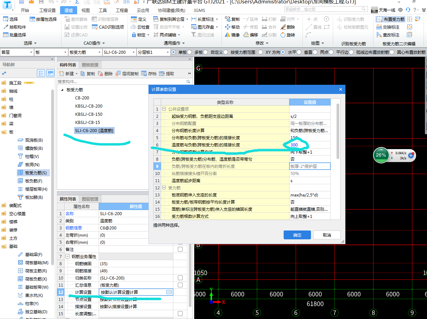Select the 拾取构件 pick tool
The width and height of the screenshot is (427, 319).
tap(15, 27)
